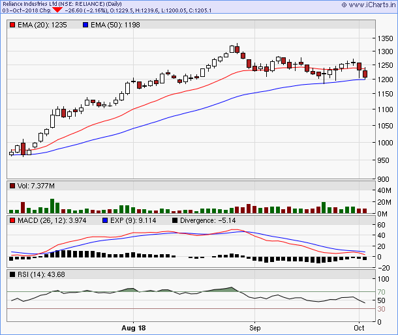Click the 1300 price axis label
Viewport: 398px width, 335px height.
click(386, 51)
